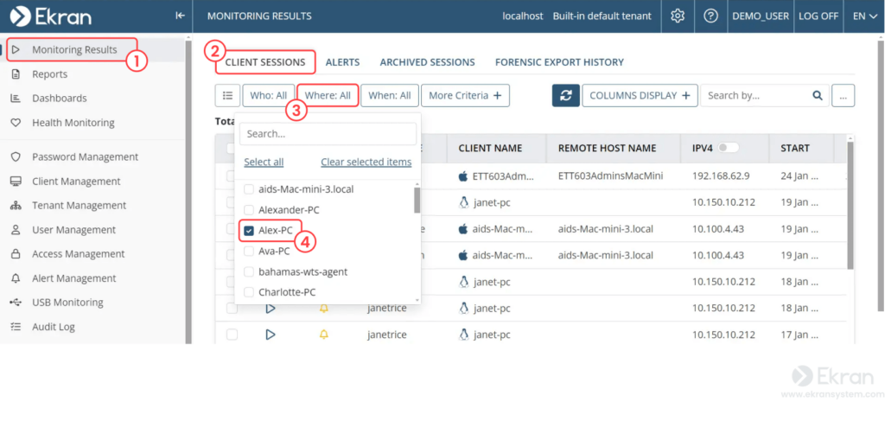This screenshot has width=885, height=421.
Task: Open Monitoring Results in sidebar
Action: click(74, 49)
